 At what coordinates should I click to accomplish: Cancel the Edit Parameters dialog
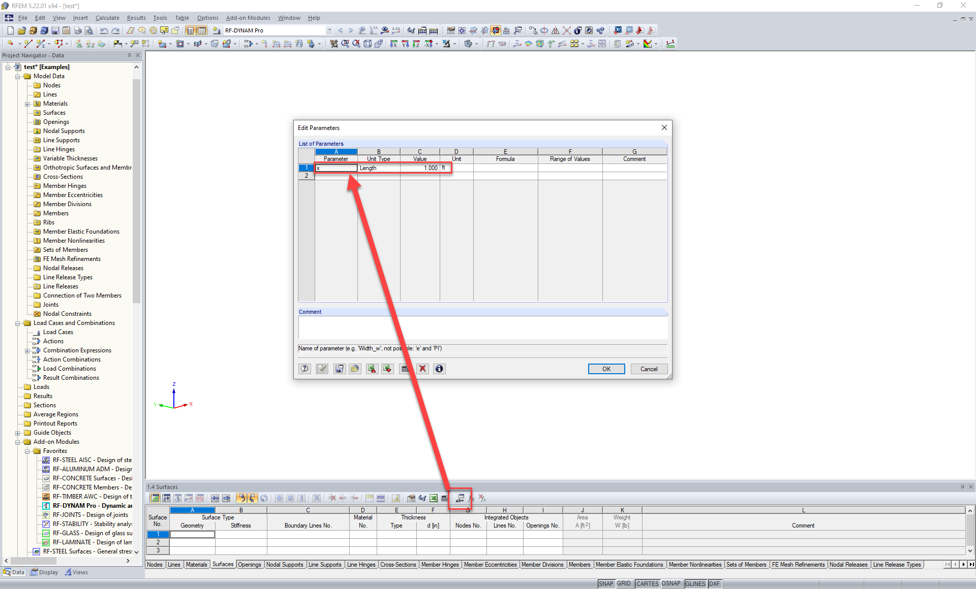click(x=649, y=369)
